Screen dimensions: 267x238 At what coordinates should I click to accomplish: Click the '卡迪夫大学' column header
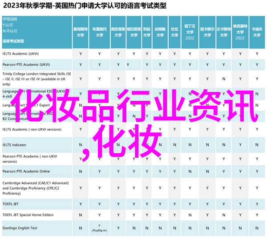[x=257, y=32]
